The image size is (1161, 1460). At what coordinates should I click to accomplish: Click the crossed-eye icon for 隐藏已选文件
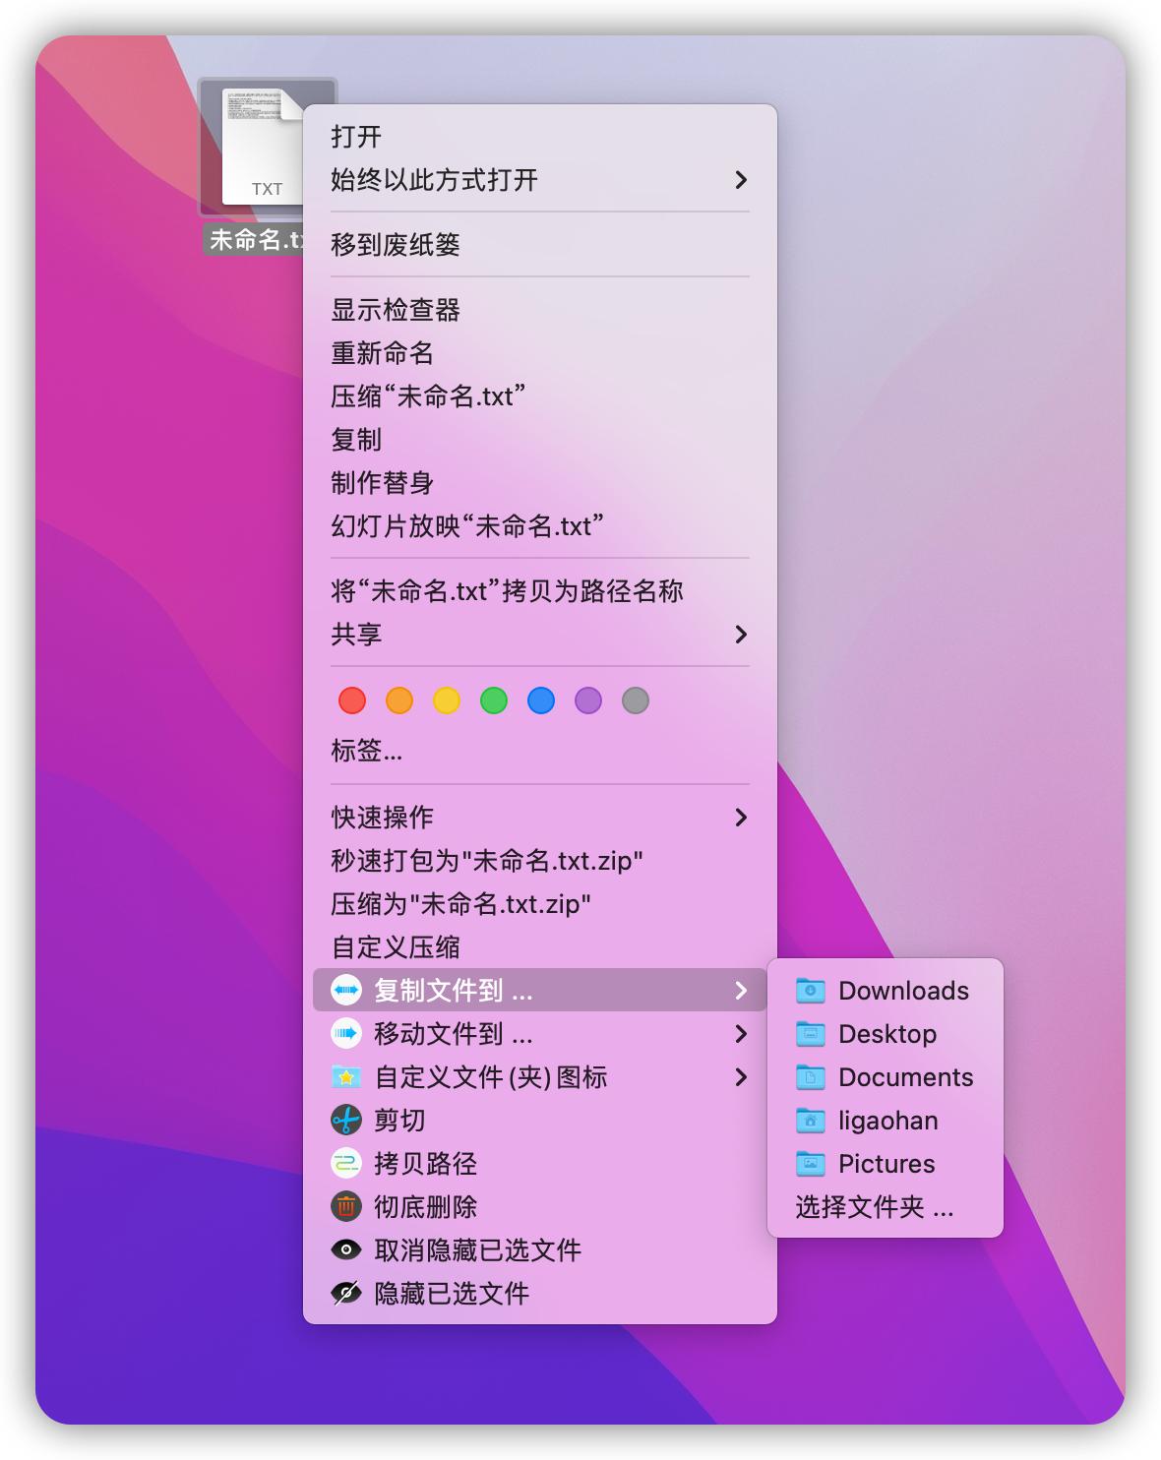[x=345, y=1294]
